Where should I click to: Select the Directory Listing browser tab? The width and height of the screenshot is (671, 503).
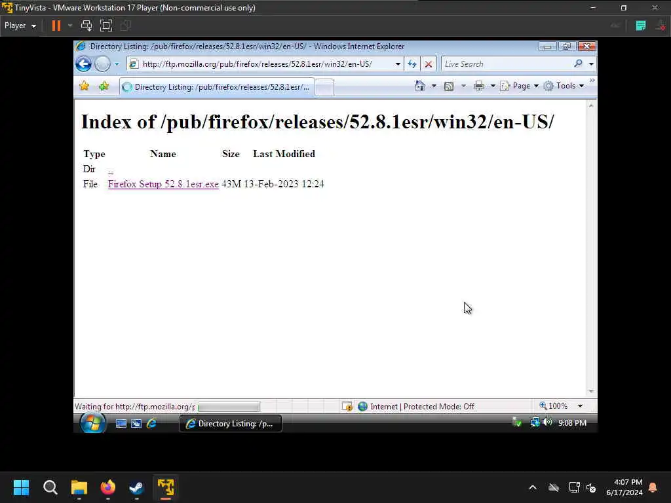[217, 87]
